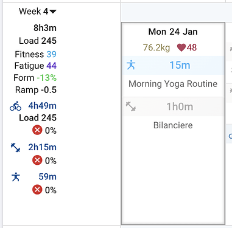Image resolution: width=232 pixels, height=228 pixels.
Task: Click the 4h49m cycling total time
Action: click(x=42, y=106)
